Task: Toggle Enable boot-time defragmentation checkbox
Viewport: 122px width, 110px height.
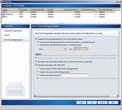Action: (x=36, y=39)
